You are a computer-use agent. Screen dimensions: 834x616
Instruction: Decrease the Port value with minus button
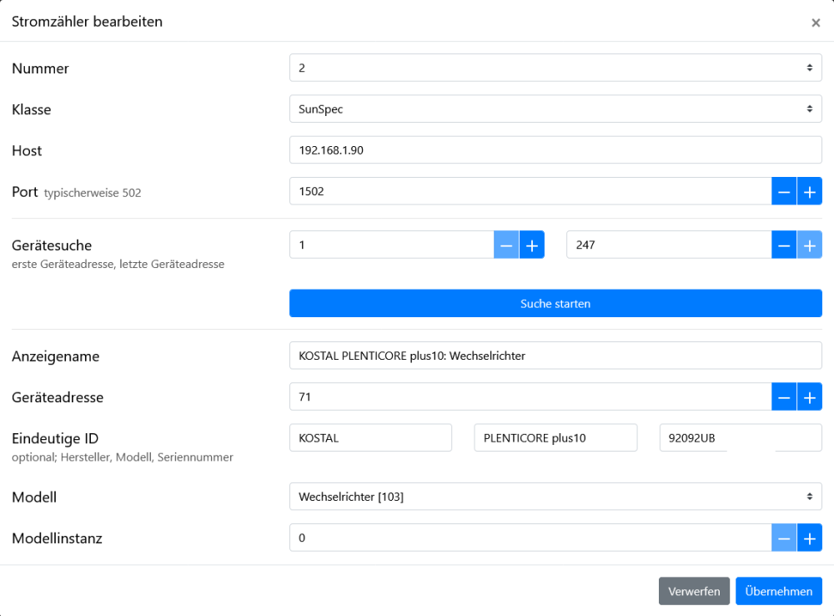(x=784, y=191)
